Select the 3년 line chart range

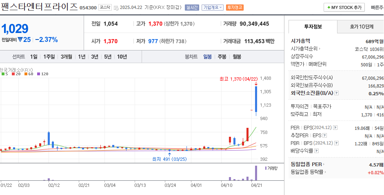pos(95,57)
